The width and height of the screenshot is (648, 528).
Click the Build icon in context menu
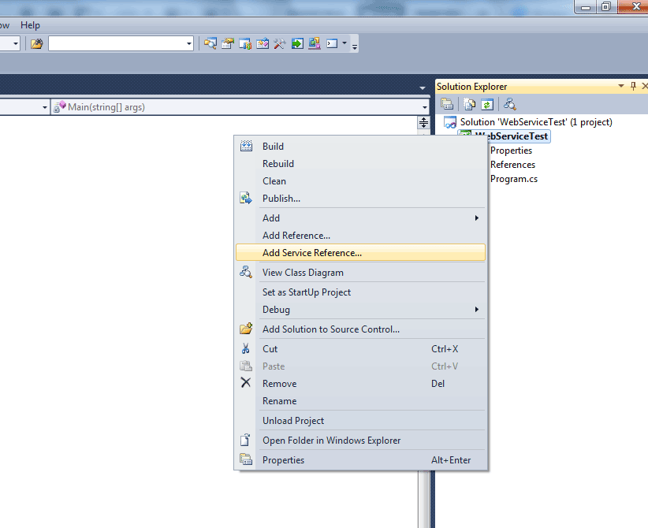246,146
